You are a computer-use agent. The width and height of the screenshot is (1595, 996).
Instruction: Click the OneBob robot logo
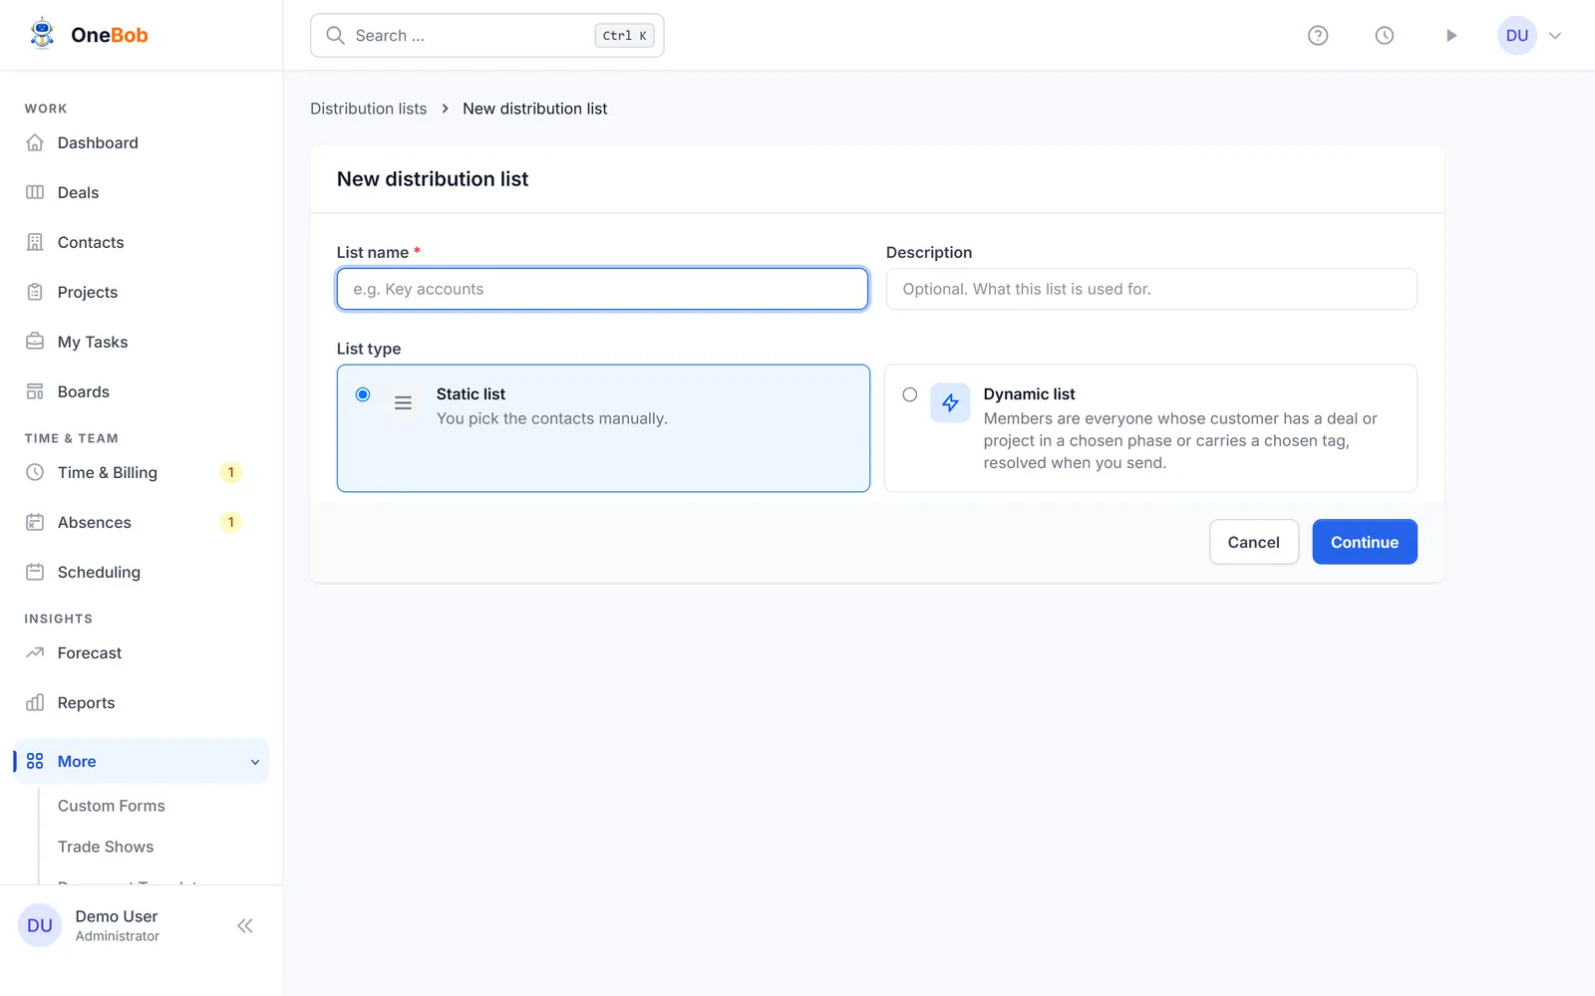(x=42, y=34)
